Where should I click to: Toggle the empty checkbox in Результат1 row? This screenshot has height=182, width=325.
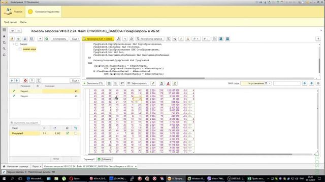76,133
